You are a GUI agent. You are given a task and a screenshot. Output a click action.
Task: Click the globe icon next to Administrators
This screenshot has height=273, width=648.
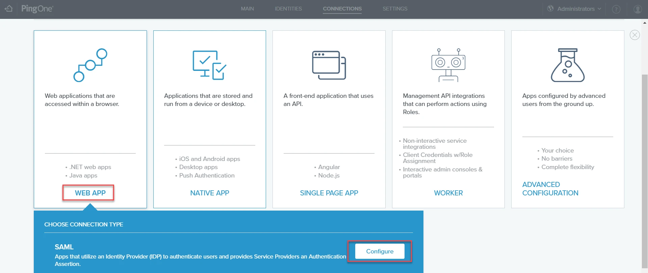550,8
